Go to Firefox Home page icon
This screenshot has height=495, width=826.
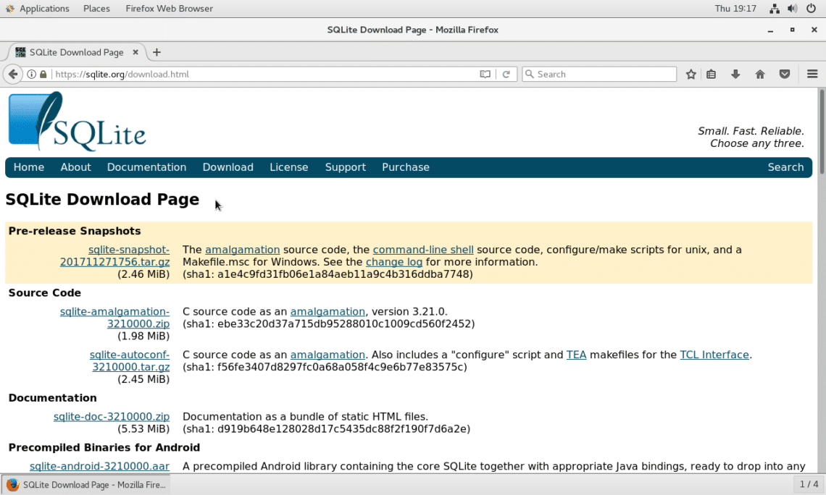760,74
